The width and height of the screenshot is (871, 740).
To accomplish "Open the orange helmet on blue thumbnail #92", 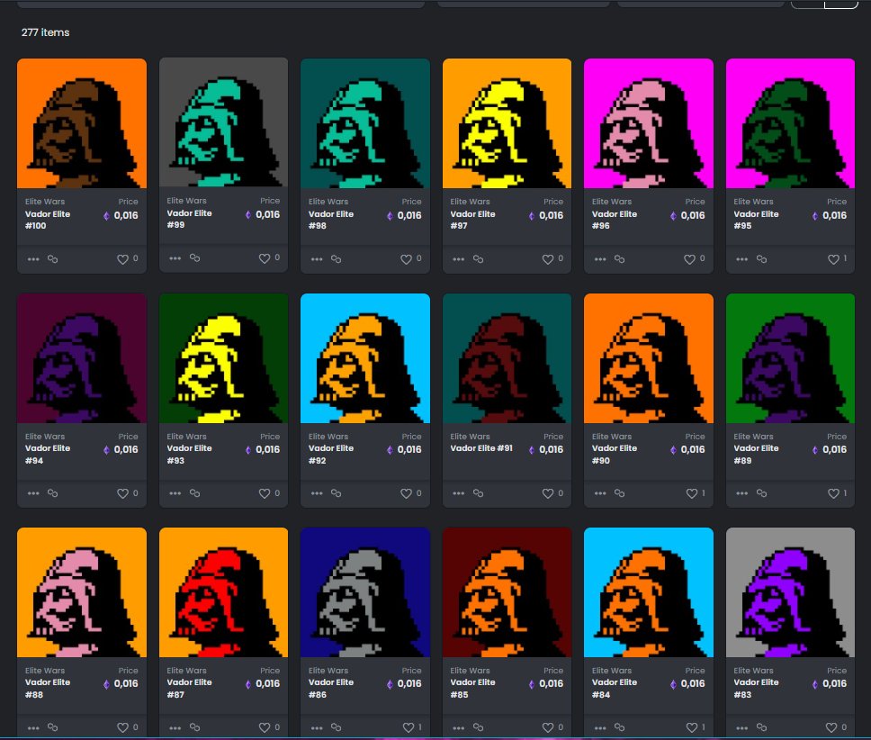I will 365,358.
